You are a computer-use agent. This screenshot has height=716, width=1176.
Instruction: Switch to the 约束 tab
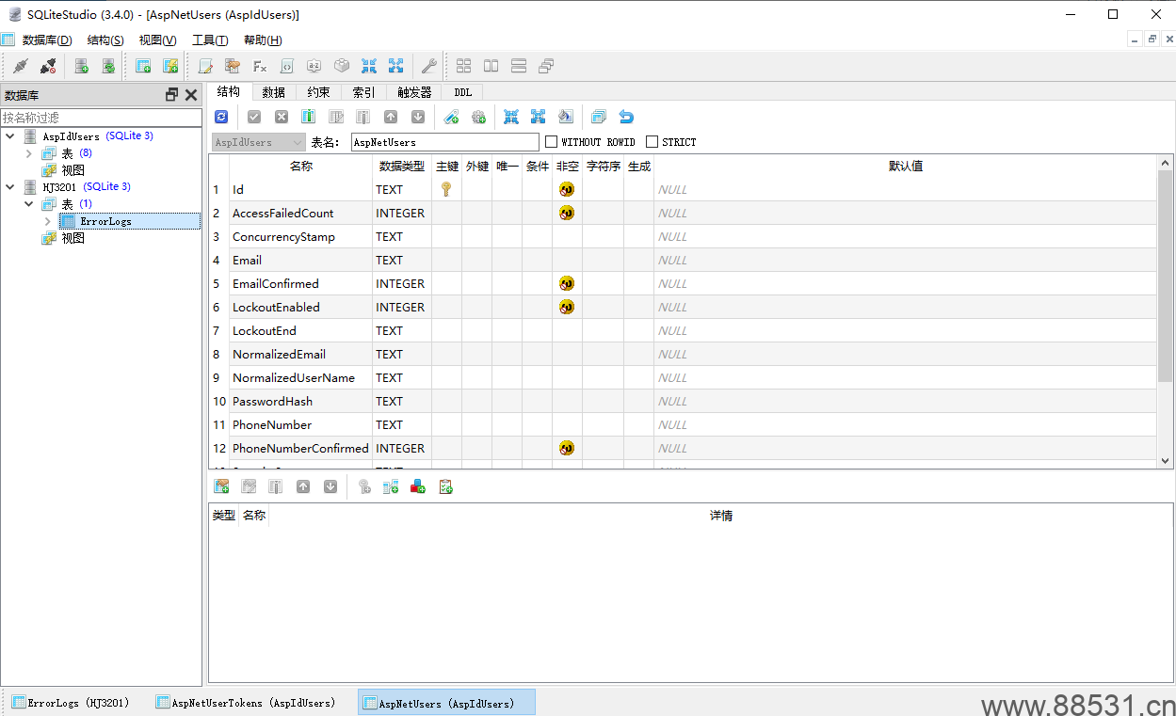point(319,92)
